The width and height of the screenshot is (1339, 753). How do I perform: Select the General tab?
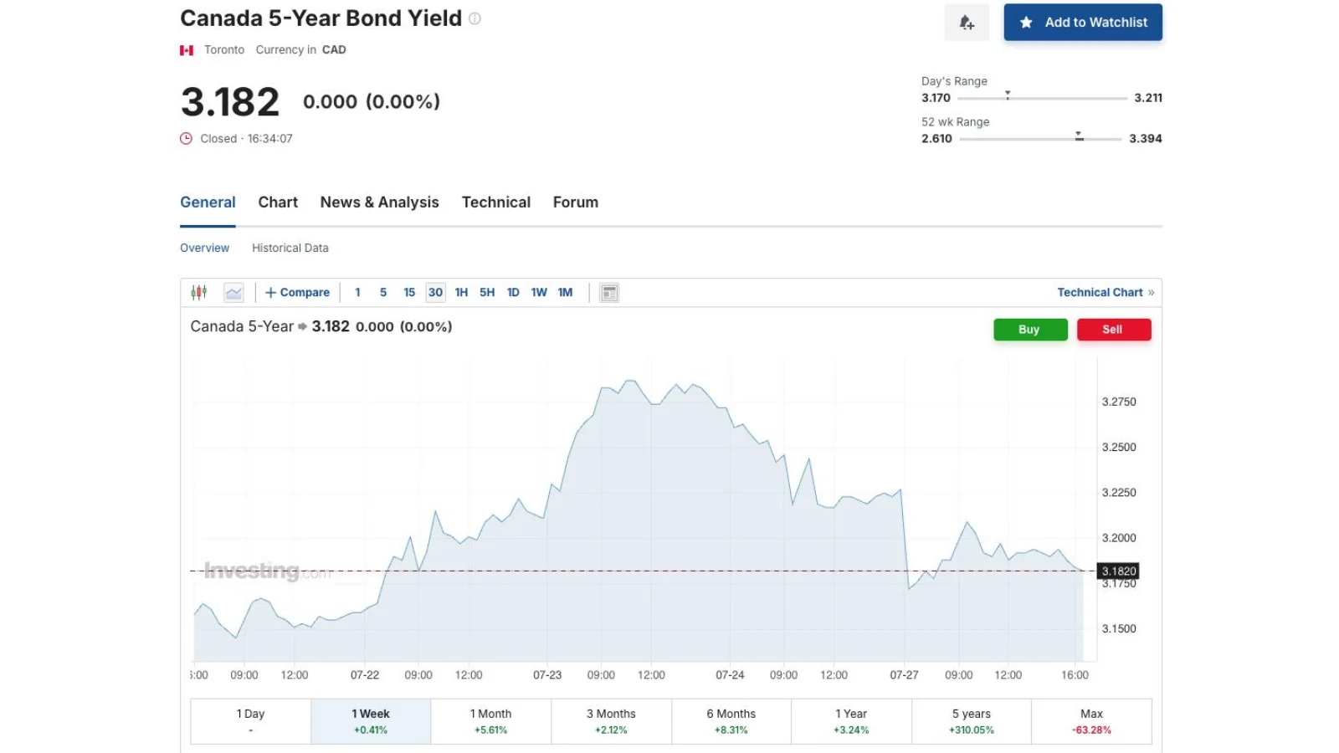pos(208,202)
